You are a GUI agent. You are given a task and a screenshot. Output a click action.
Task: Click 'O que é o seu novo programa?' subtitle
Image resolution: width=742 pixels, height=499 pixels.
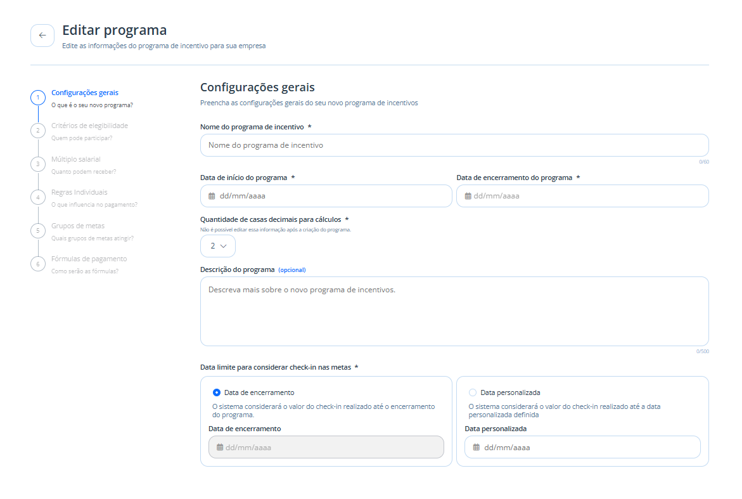(93, 105)
